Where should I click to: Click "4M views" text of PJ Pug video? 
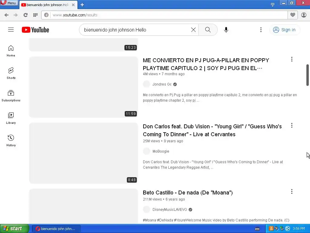(x=150, y=74)
